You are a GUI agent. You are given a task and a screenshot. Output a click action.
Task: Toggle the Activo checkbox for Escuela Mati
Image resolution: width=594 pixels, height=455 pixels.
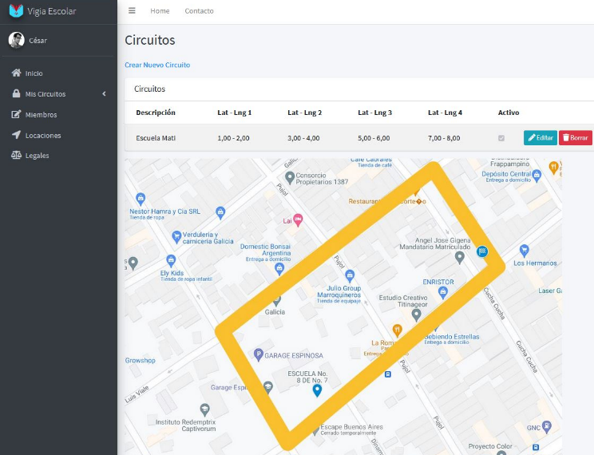pos(501,138)
